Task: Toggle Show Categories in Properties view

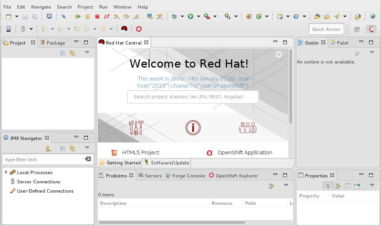Action: (x=328, y=186)
